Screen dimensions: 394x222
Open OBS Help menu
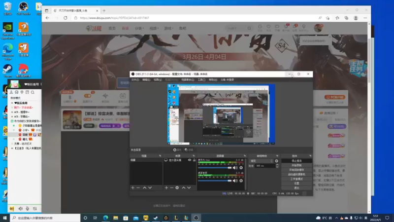(213, 80)
